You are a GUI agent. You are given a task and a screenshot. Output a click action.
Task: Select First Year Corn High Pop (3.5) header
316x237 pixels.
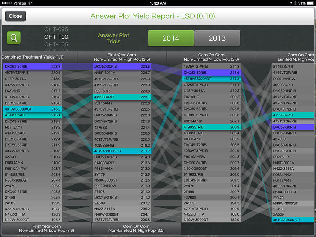[x=122, y=57]
